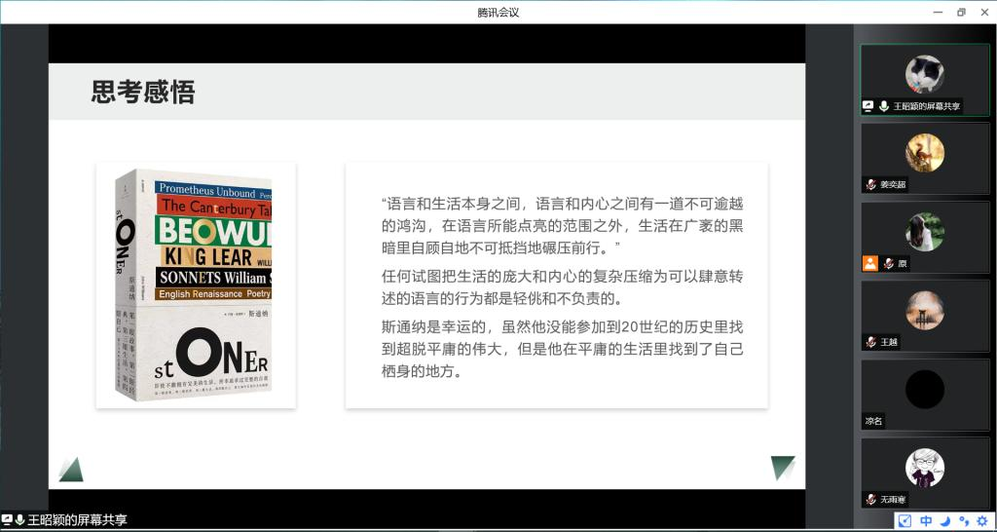Click the green mic icon in the bottom-left status bar
Viewport: 997px width, 532px height.
(19, 520)
